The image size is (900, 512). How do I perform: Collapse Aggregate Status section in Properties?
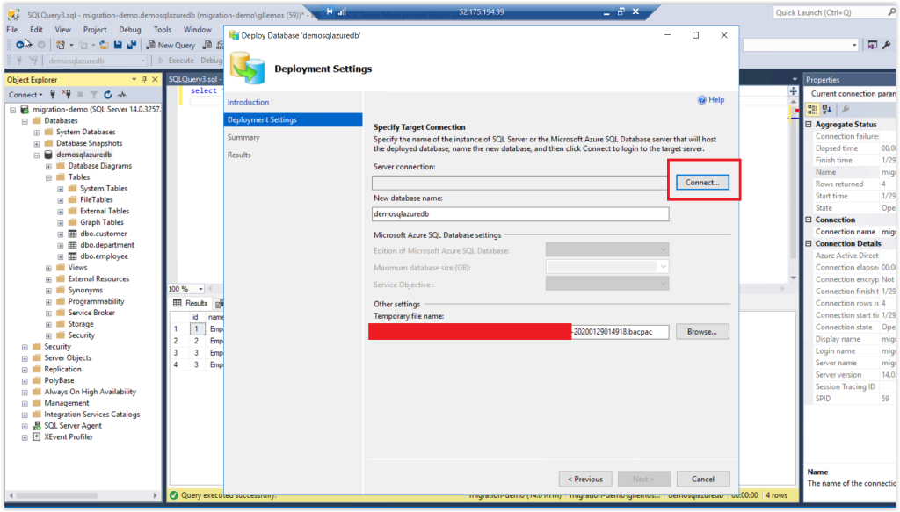tap(809, 125)
